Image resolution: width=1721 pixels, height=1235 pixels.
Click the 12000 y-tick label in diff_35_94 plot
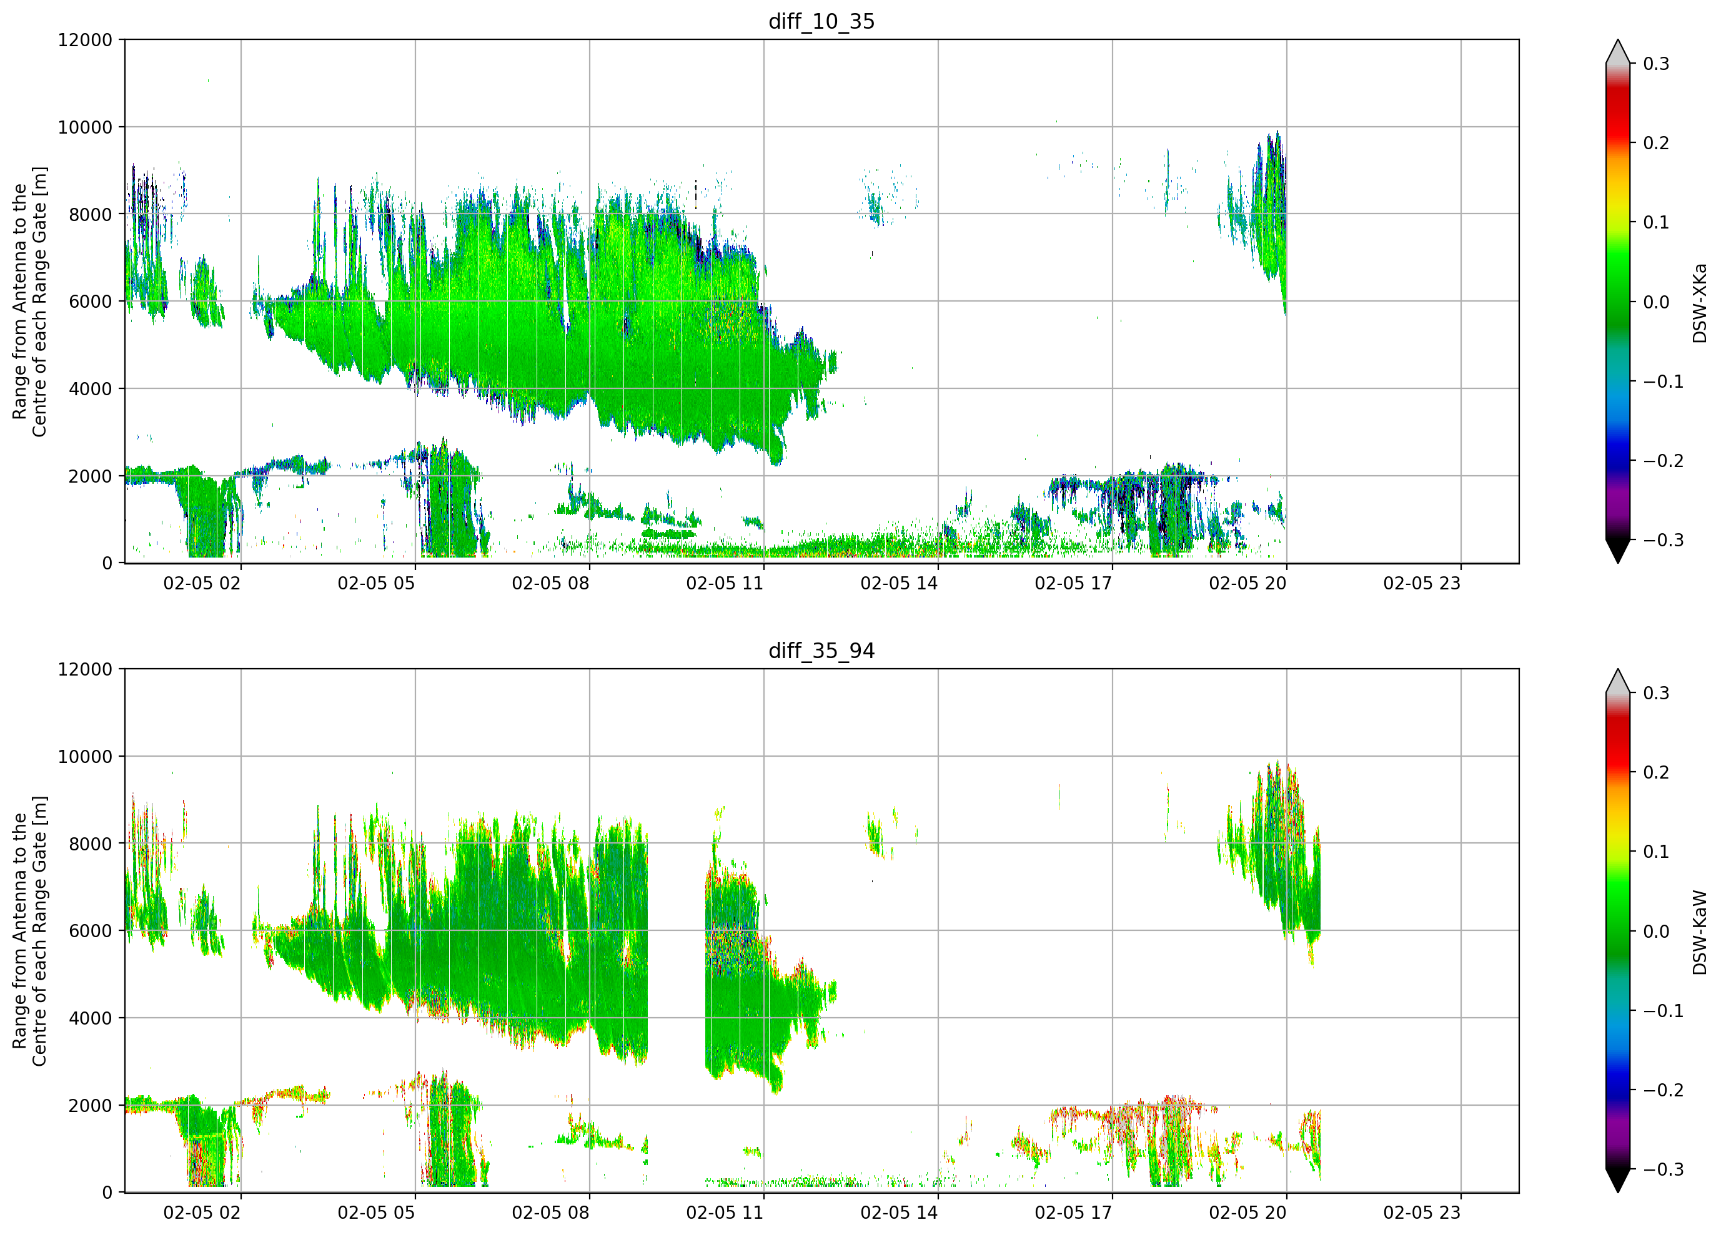(x=85, y=670)
